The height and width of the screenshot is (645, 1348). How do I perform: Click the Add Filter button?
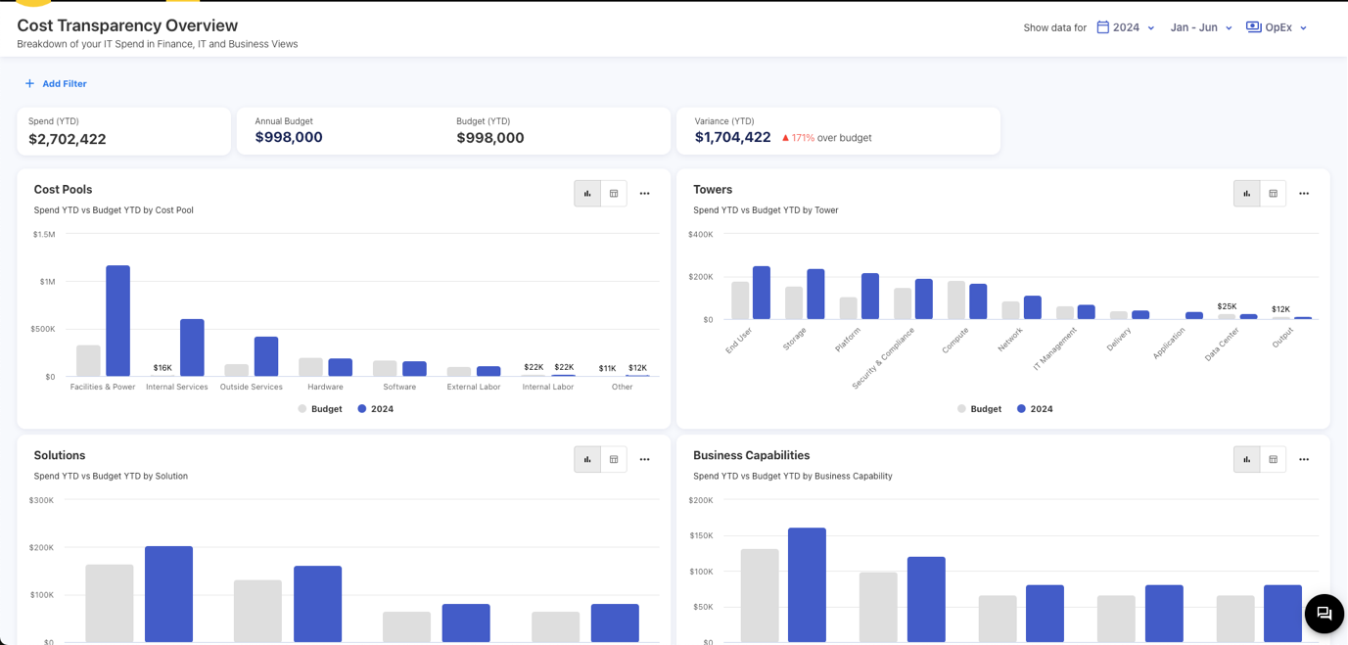pyautogui.click(x=56, y=84)
